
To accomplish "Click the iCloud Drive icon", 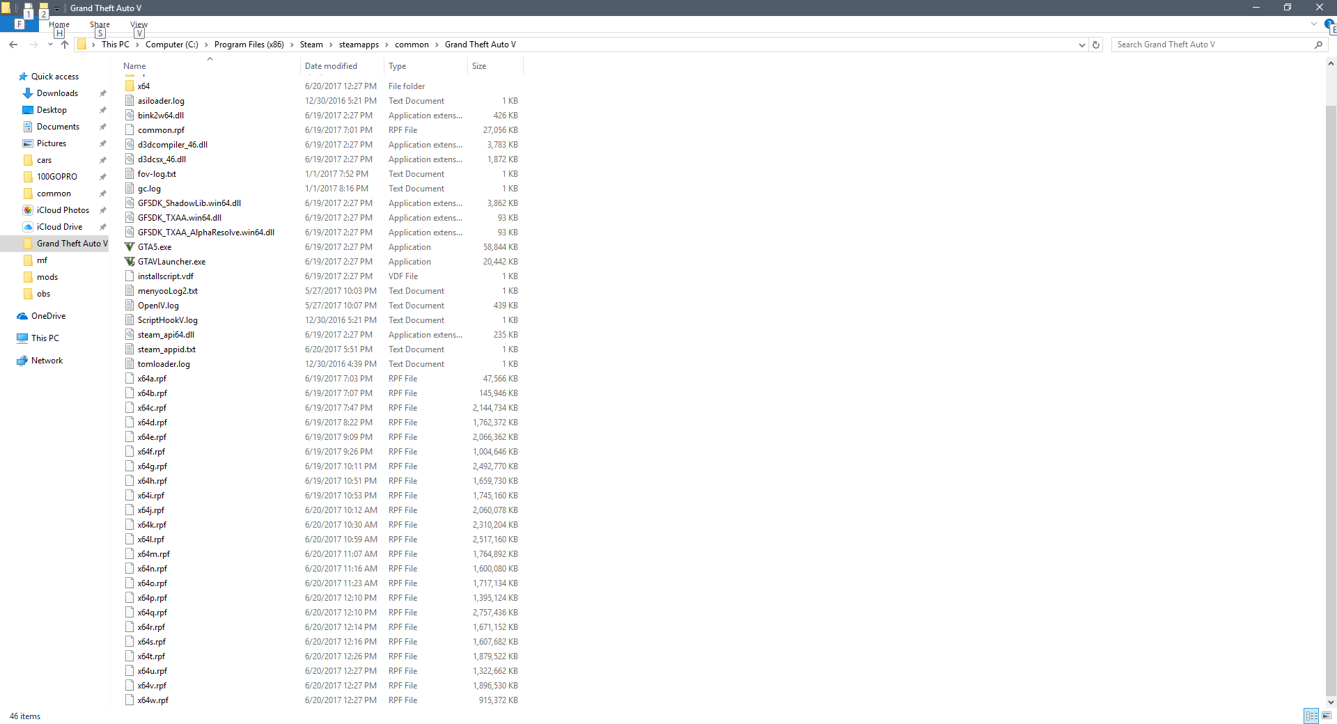I will (28, 227).
